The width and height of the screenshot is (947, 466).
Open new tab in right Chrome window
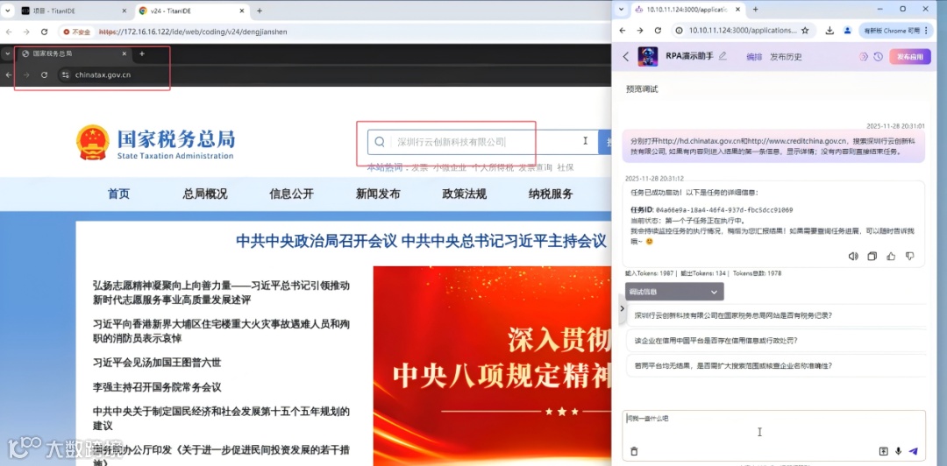[756, 9]
